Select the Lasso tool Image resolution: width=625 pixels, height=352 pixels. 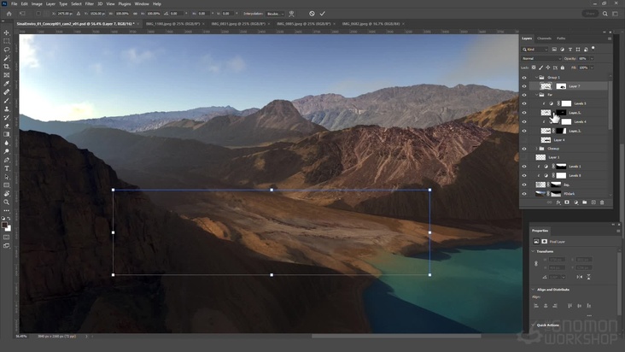pyautogui.click(x=7, y=50)
